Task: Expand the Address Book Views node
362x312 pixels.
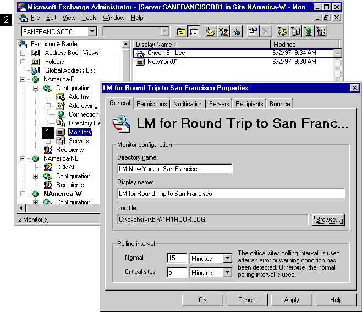Action: (x=23, y=53)
